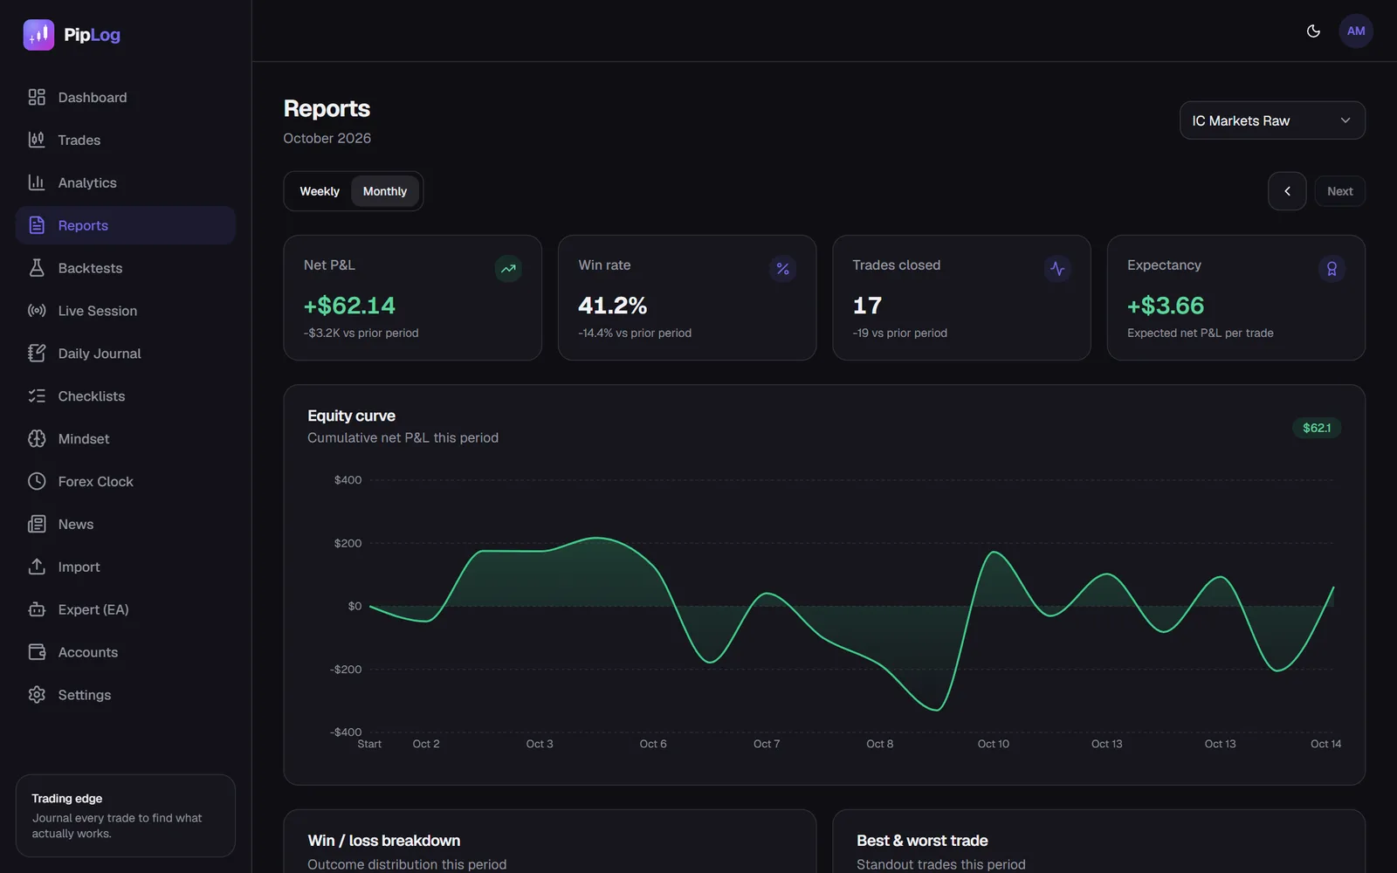Screen dimensions: 1397x873
Task: Click activity icon on Trades closed card
Action: click(1057, 269)
